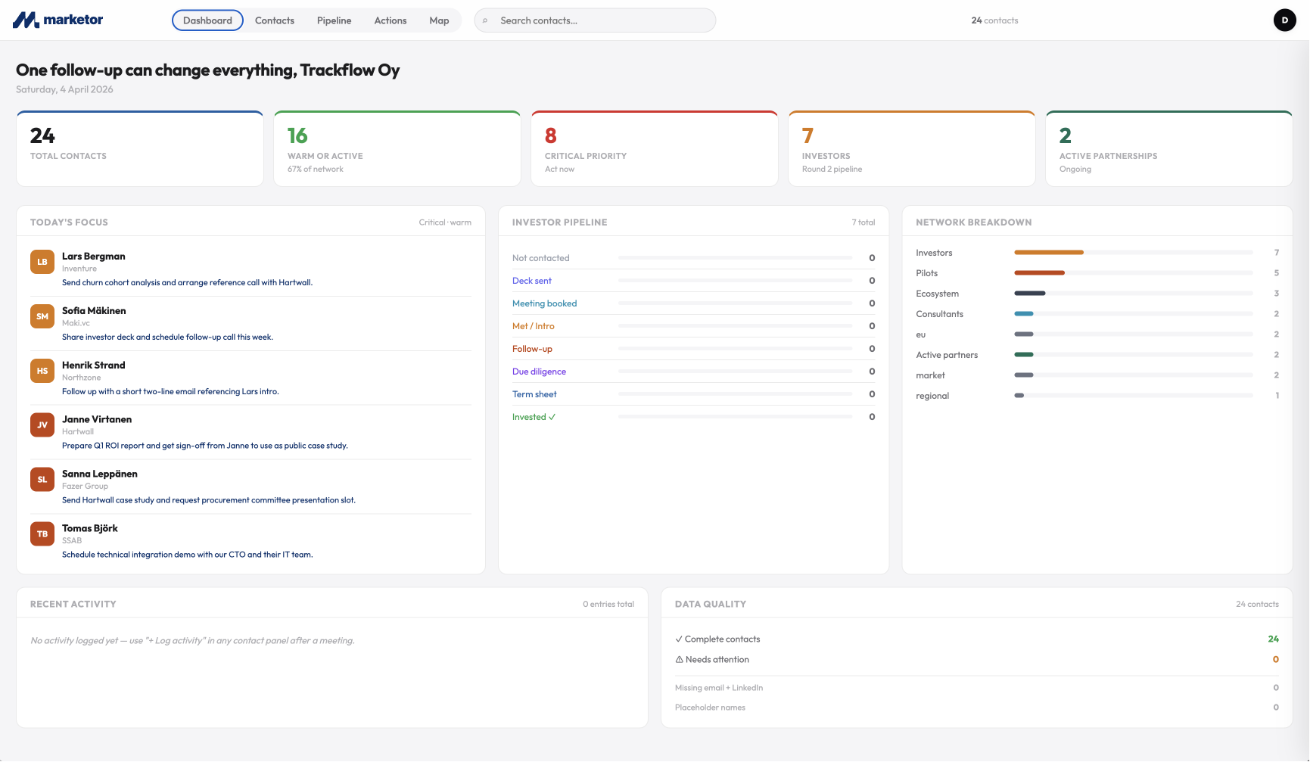Image resolution: width=1310 pixels, height=762 pixels.
Task: Open the user profile avatar "D"
Action: 1284,20
